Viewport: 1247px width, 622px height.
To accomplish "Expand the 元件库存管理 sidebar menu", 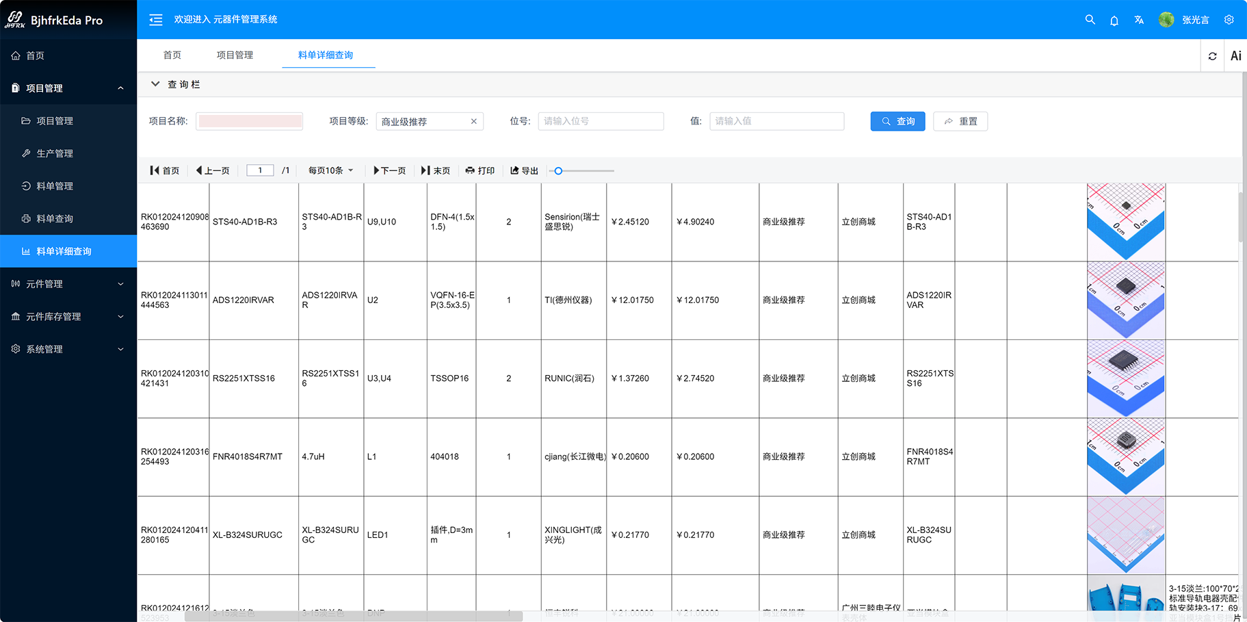I will (68, 317).
